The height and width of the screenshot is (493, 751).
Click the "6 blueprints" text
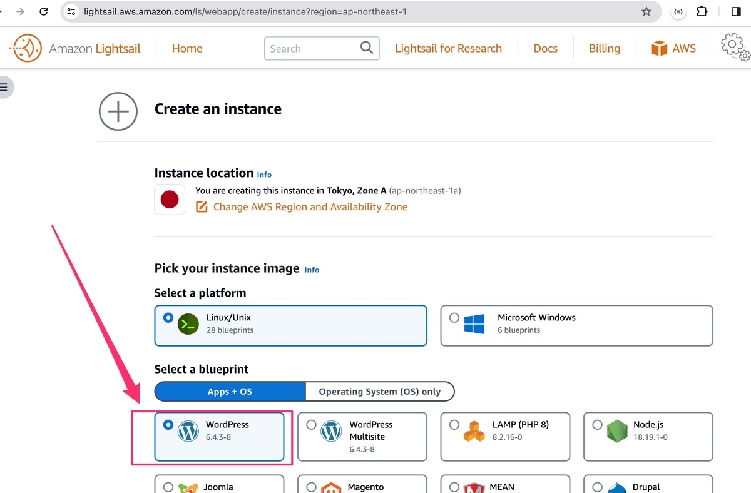click(519, 330)
